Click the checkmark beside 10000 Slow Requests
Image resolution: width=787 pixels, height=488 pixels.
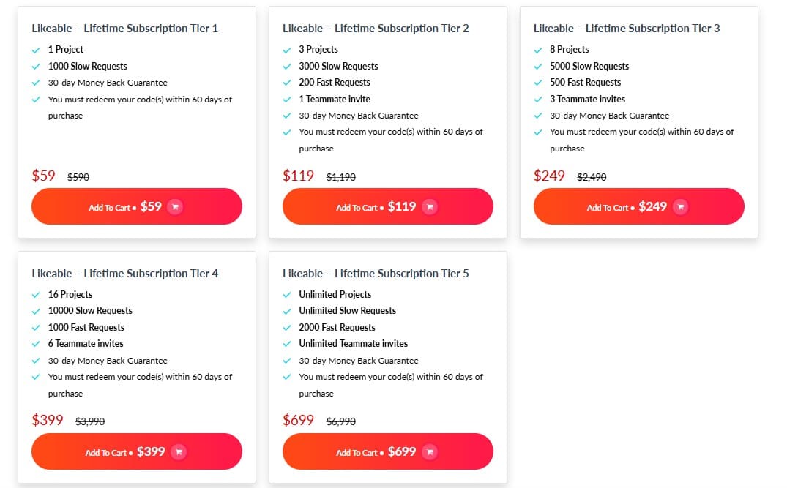[x=35, y=311]
